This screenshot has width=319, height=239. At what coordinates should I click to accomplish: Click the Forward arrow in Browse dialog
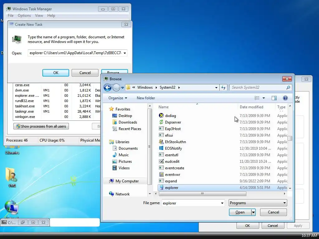tap(116, 87)
